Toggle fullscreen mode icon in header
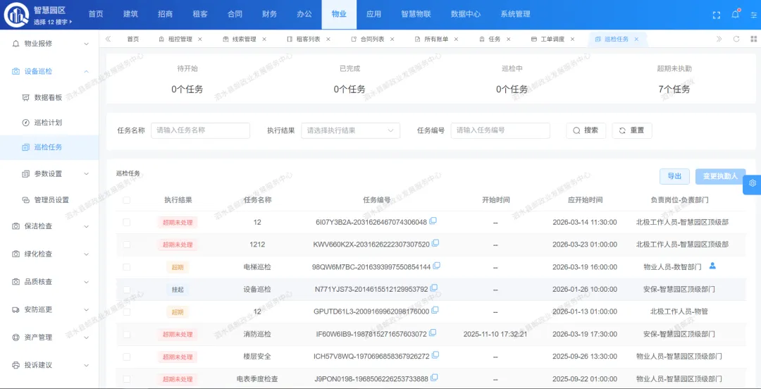 717,15
